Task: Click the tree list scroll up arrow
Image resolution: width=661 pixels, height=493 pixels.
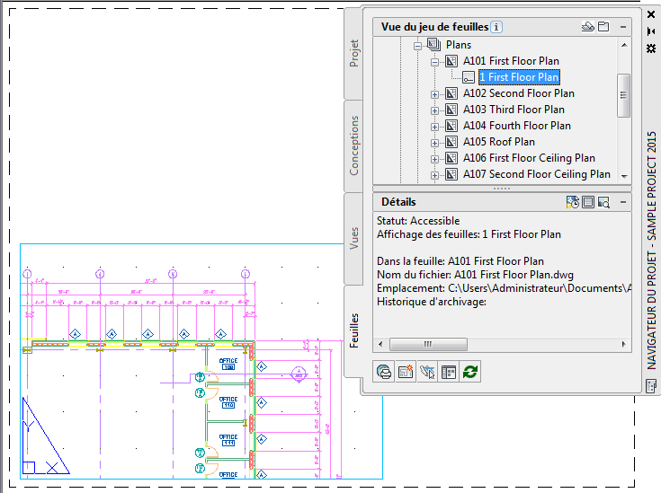Action: [x=624, y=45]
